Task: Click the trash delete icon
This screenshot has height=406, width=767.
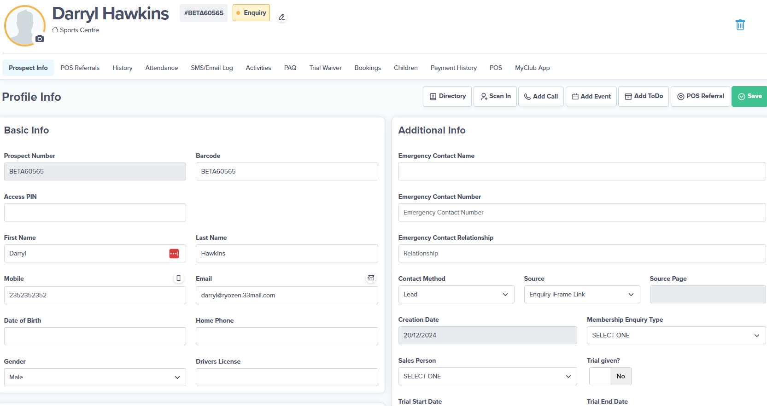Action: tap(740, 25)
